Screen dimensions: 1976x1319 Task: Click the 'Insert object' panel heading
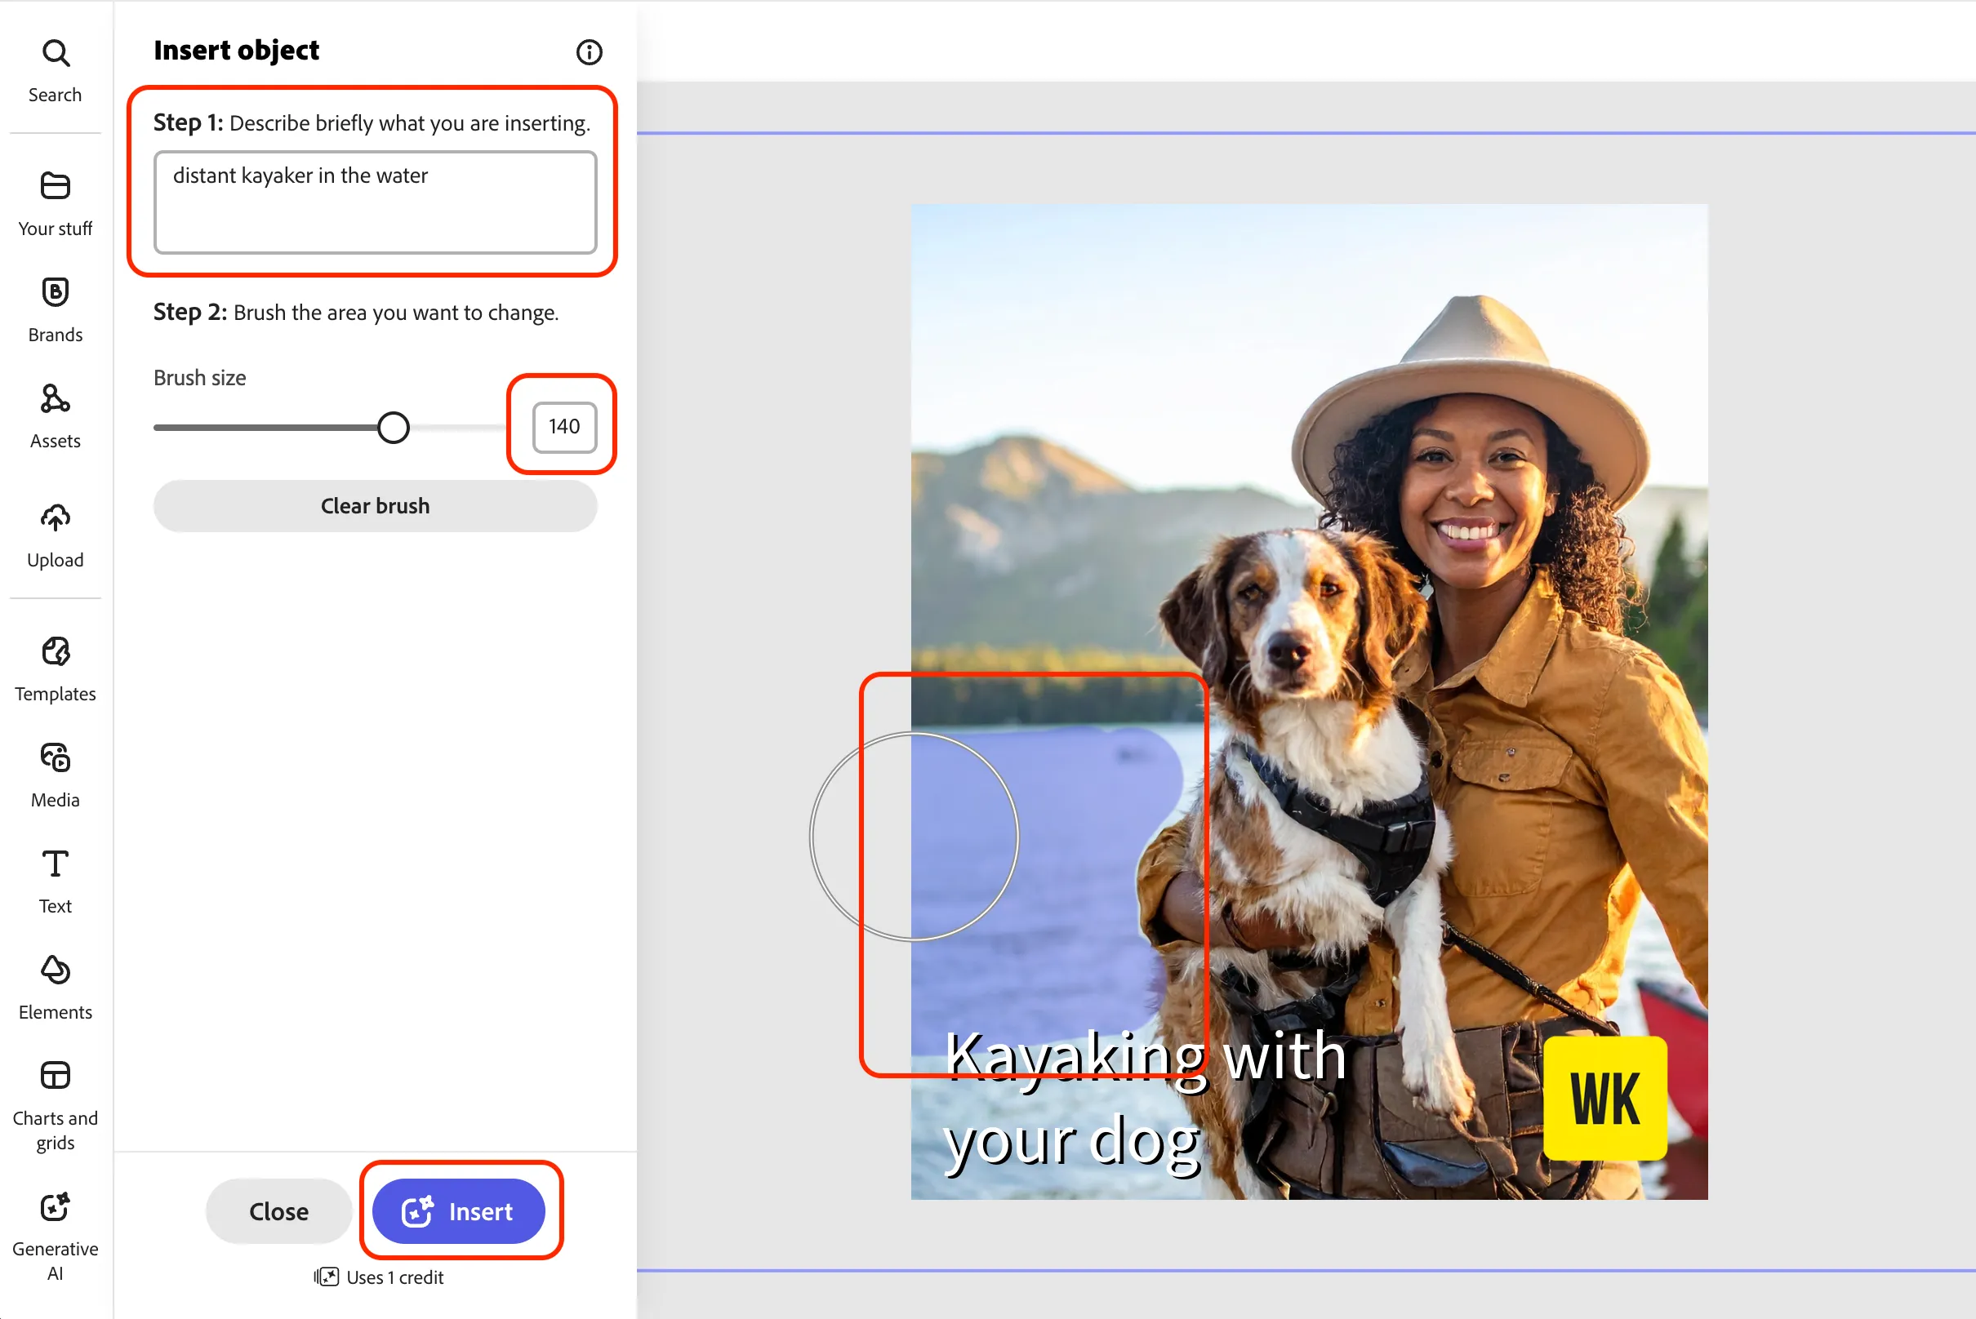(237, 51)
